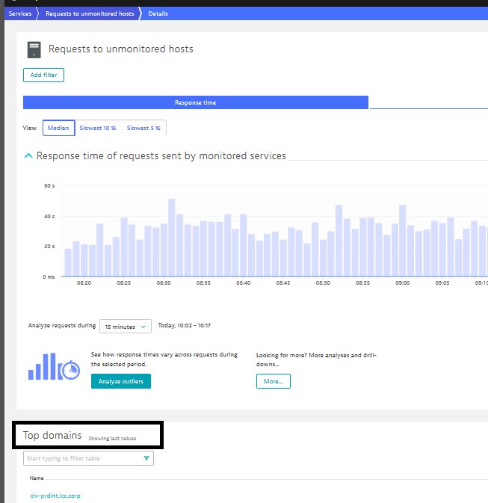Screen dimensions: 488x503
Task: Open Requests to unmonitored hosts breadcrumb
Action: click(x=90, y=13)
